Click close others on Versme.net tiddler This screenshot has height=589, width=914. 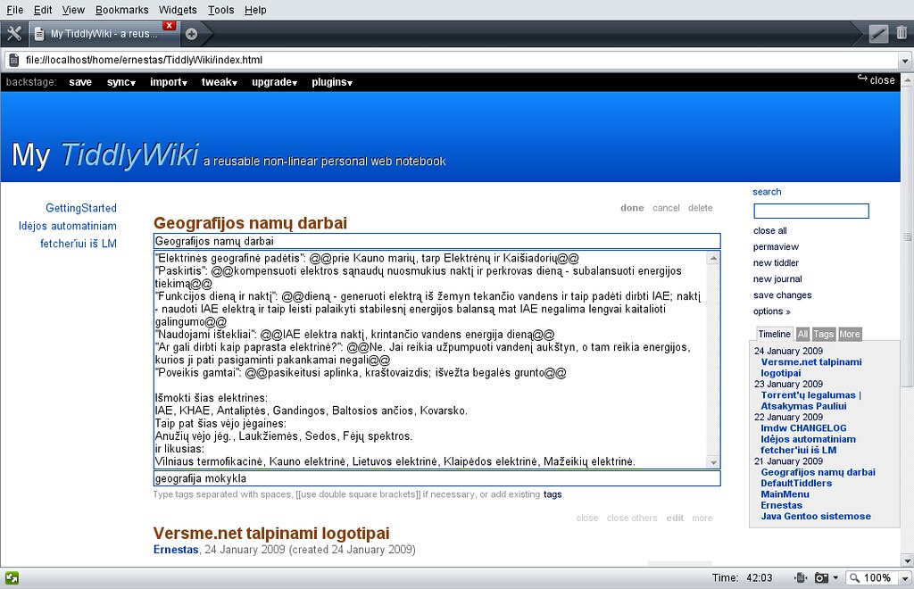coord(632,518)
